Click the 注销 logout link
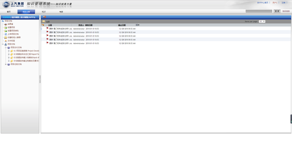This screenshot has height=141, width=292. 284,3
